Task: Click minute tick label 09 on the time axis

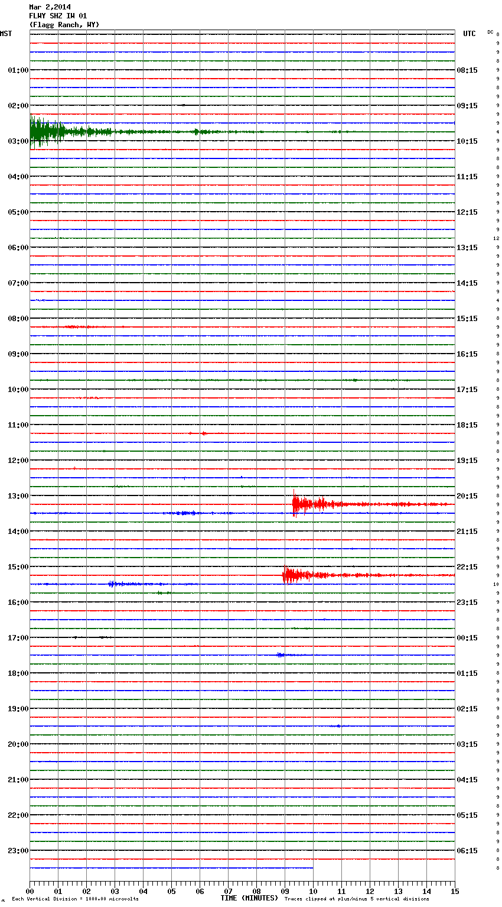Action: pos(285,891)
